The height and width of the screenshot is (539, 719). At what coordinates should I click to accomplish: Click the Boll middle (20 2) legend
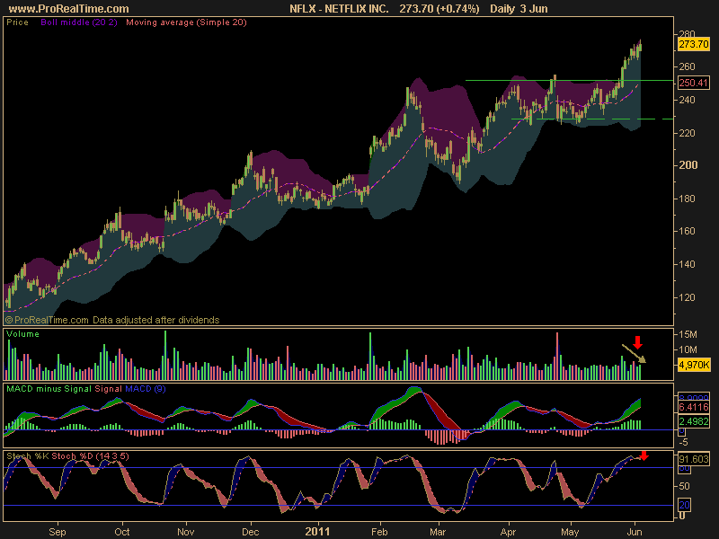(79, 22)
